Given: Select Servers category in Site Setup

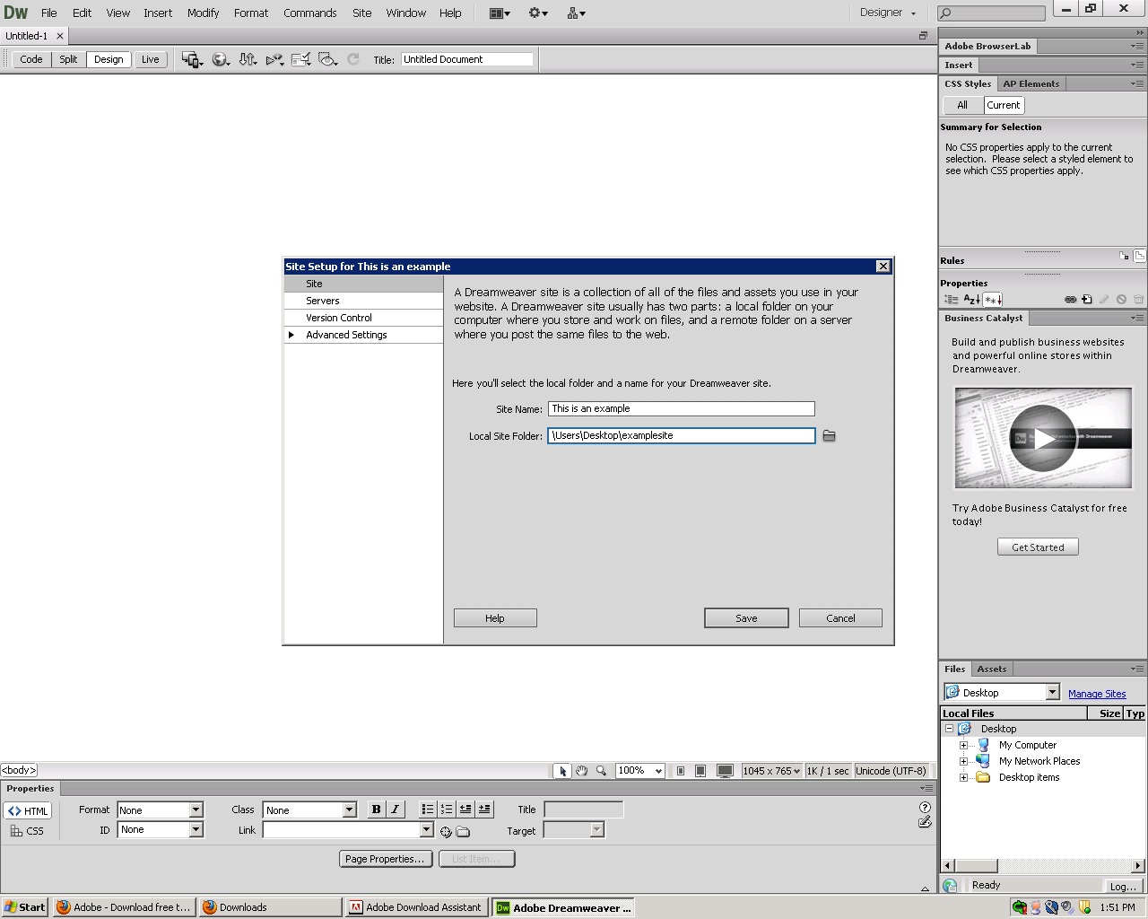Looking at the screenshot, I should (363, 301).
